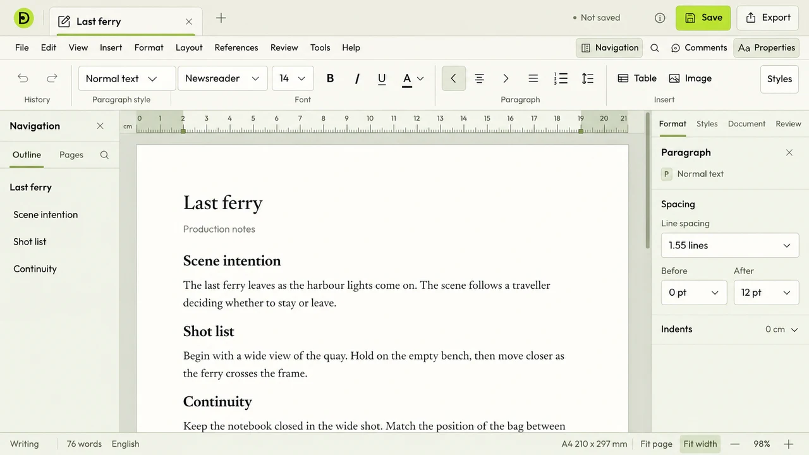Toggle bold formatting
The height and width of the screenshot is (455, 809).
click(x=330, y=78)
